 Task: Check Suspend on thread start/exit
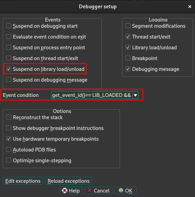(9, 58)
